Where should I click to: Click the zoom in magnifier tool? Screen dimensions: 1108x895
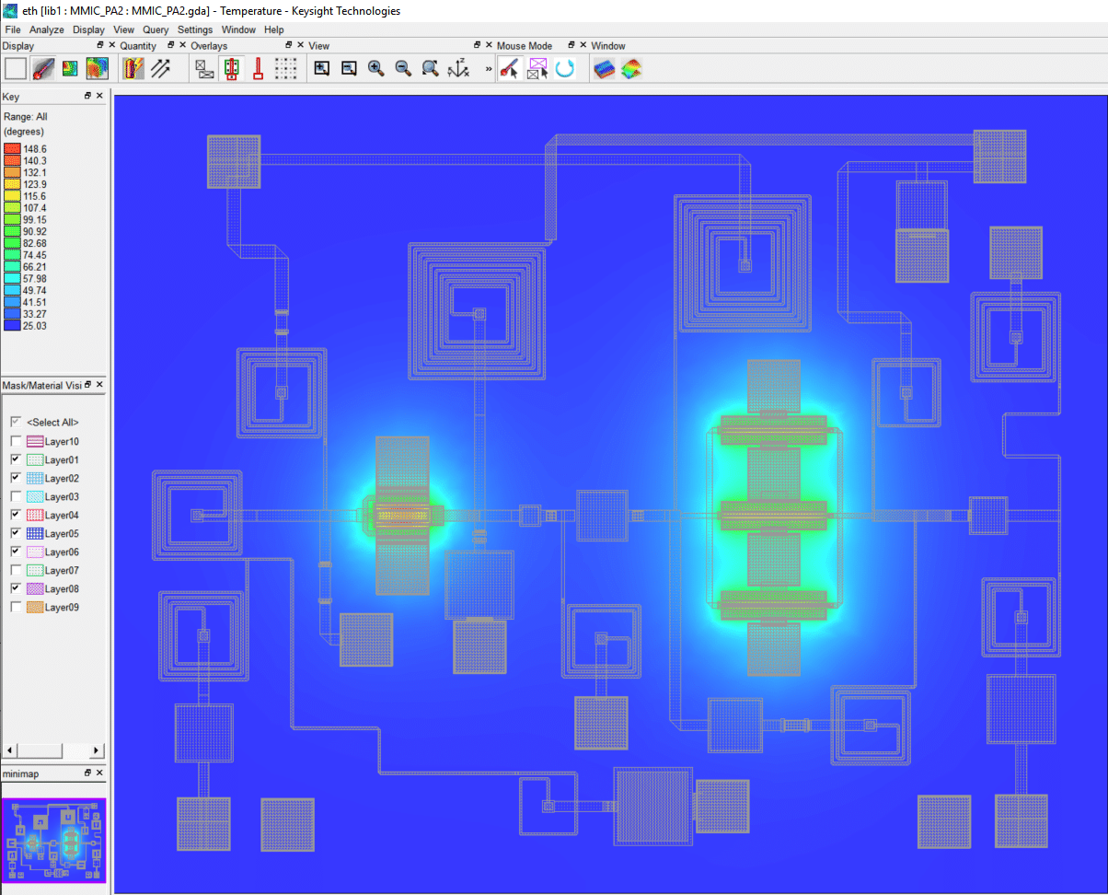click(375, 68)
